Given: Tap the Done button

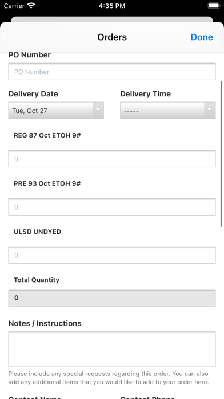Looking at the screenshot, I should coord(202,37).
